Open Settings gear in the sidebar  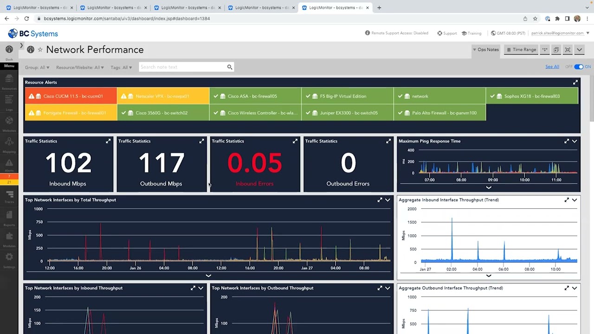pyautogui.click(x=9, y=259)
